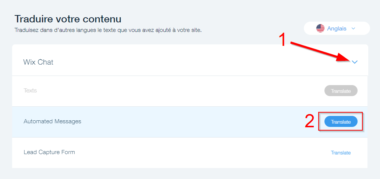Viewport: 380px width, 179px height.
Task: Open Translate link for Lead Capture Form
Action: (x=341, y=153)
